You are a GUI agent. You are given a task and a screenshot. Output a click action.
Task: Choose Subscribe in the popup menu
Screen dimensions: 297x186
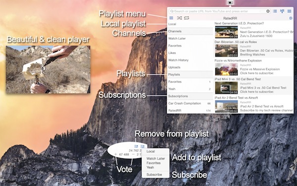point(155,175)
